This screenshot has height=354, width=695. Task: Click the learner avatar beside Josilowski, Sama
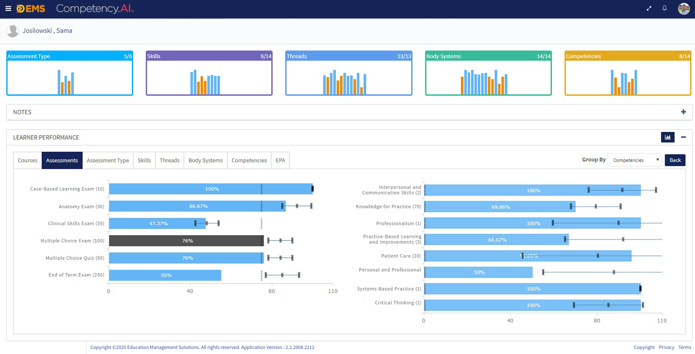coord(13,31)
